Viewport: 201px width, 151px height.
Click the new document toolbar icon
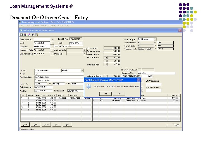pyautogui.click(x=21, y=35)
